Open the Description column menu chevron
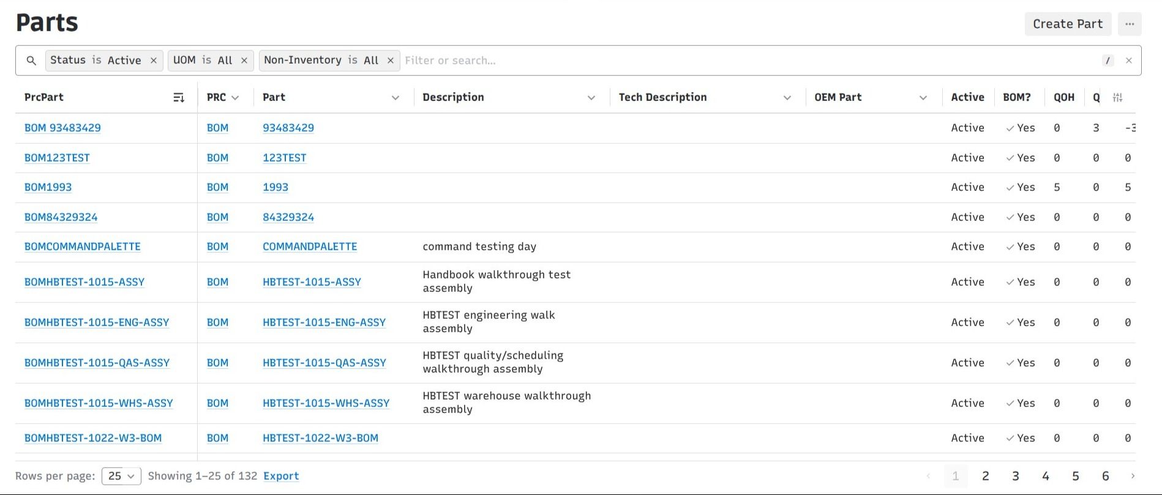The width and height of the screenshot is (1162, 495). click(x=591, y=97)
